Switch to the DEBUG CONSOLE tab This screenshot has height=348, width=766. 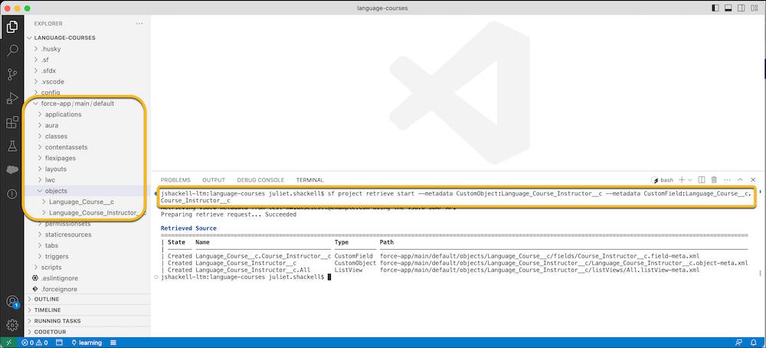(x=260, y=180)
